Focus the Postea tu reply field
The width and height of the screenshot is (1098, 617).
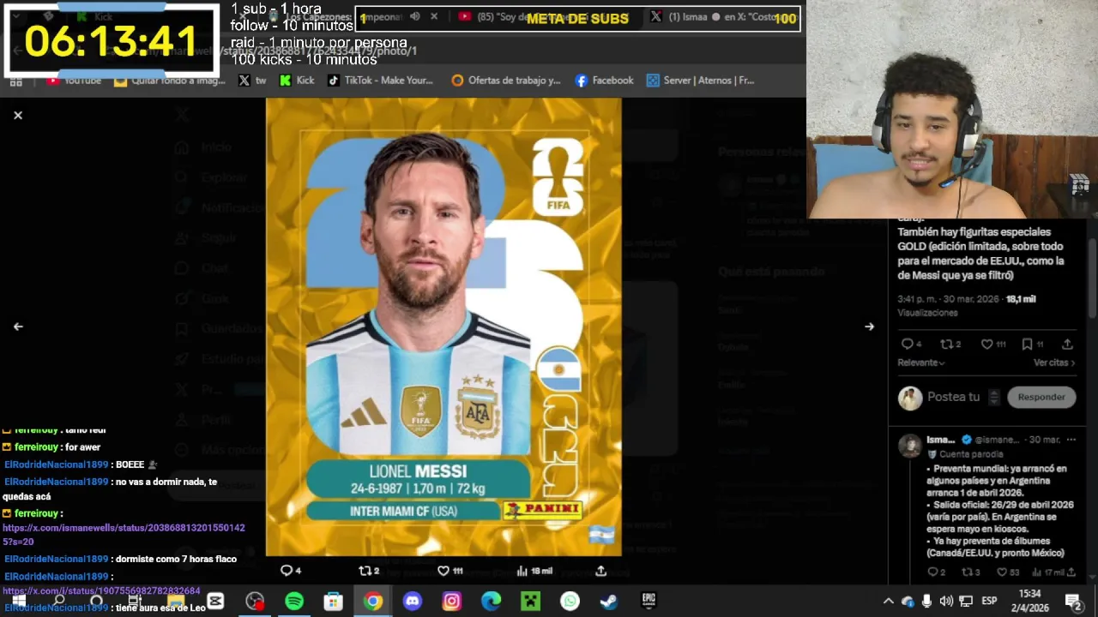(x=953, y=397)
